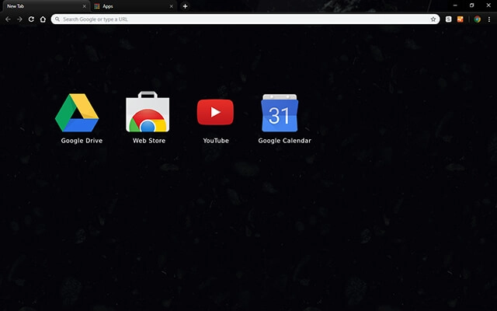Viewport: 497px width, 311px height.
Task: Launch the Chrome Web Store app
Action: (148, 112)
